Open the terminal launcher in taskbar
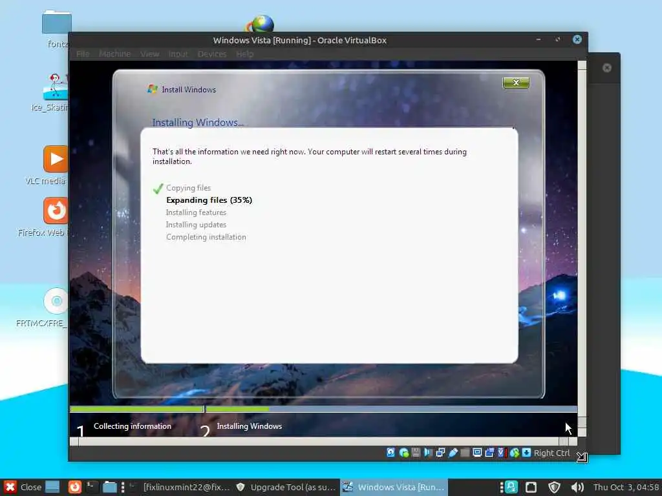The width and height of the screenshot is (662, 496). [92, 487]
